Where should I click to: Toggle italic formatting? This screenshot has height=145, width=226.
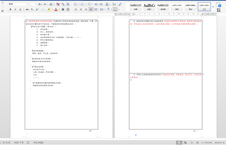[x=15, y=9]
